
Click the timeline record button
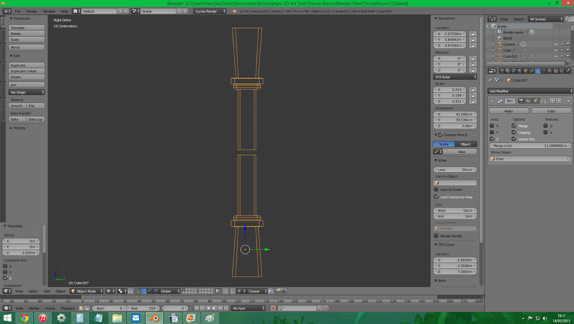tap(273, 308)
